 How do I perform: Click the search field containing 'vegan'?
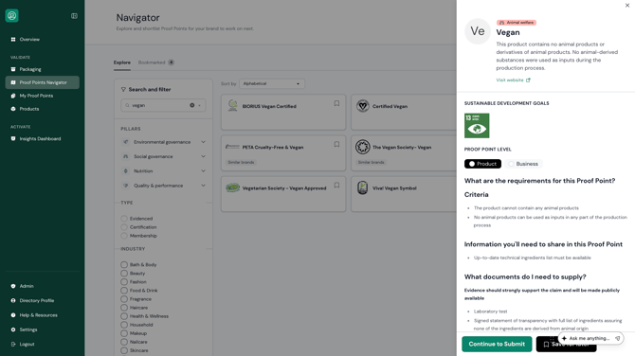[163, 105]
